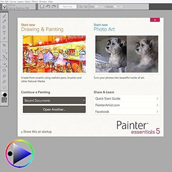
Task: Click the Drawing & Painting heading
Action: coord(42,29)
